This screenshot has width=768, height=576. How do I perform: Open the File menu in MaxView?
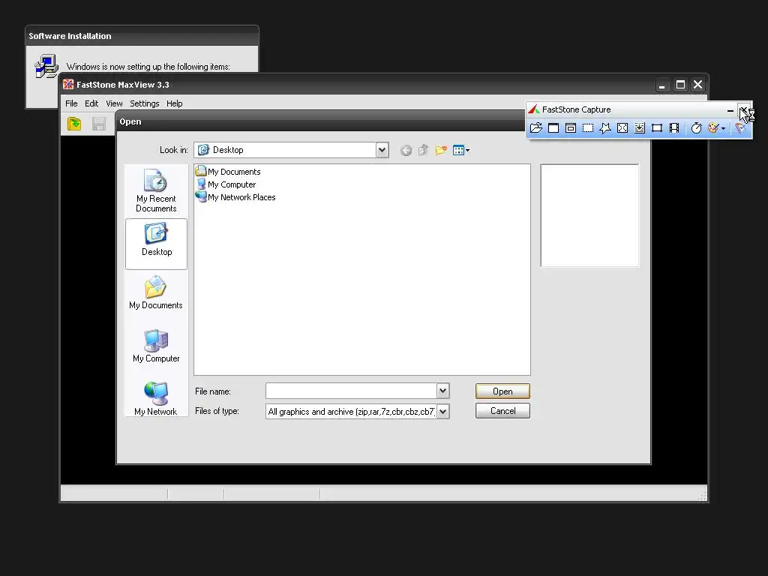71,103
